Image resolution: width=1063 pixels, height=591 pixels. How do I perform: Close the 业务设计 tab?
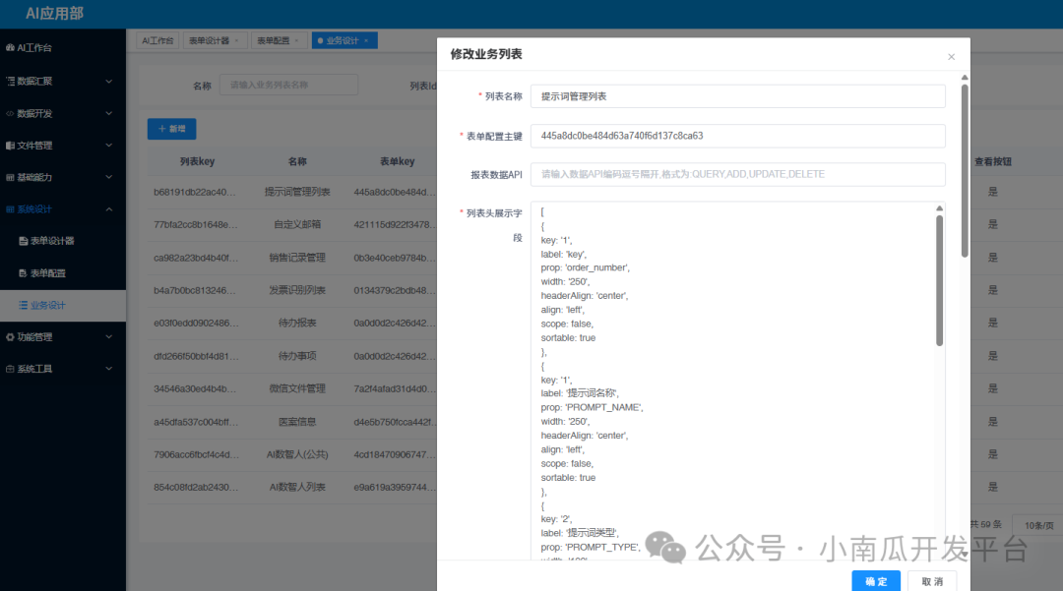[x=366, y=40]
